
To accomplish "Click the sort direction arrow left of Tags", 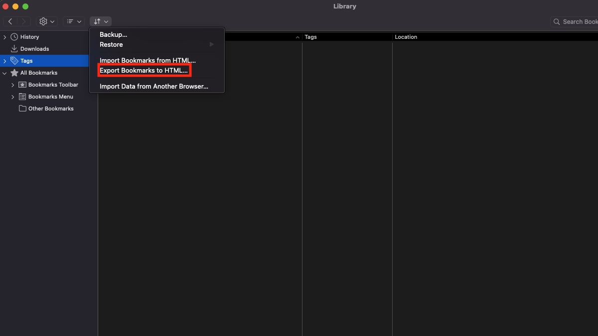I will coord(298,37).
